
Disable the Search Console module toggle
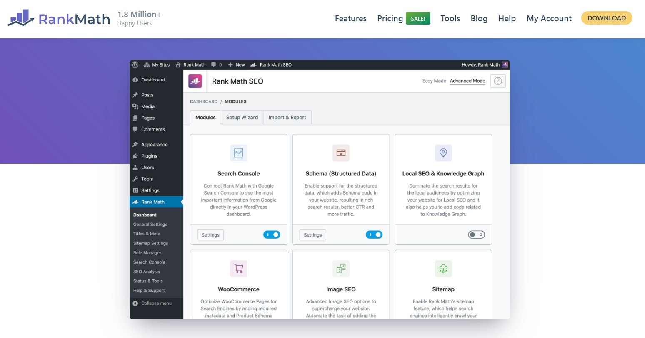click(272, 235)
